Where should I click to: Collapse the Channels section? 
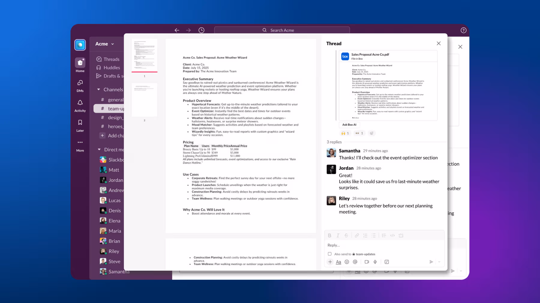point(99,89)
